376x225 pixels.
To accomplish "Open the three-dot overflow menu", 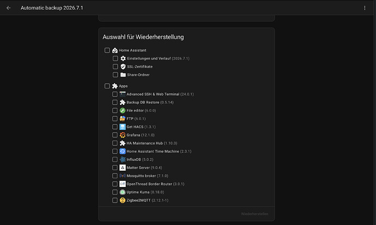I will (365, 8).
